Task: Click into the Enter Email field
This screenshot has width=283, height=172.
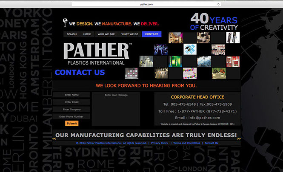Action: (x=71, y=102)
